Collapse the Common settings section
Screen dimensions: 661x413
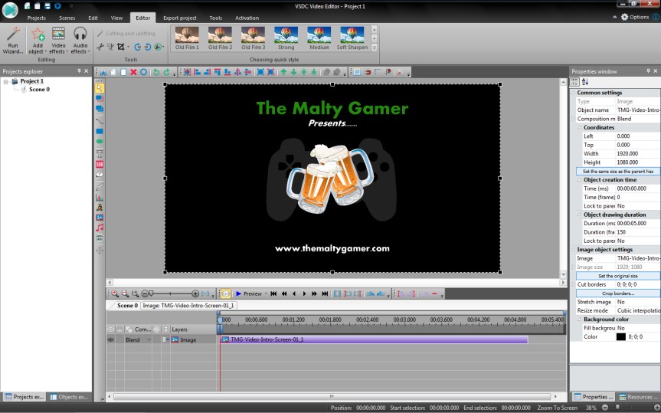click(573, 93)
